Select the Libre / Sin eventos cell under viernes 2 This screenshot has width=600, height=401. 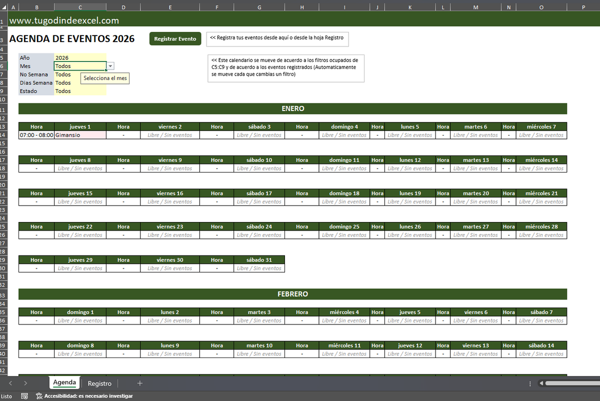[170, 135]
